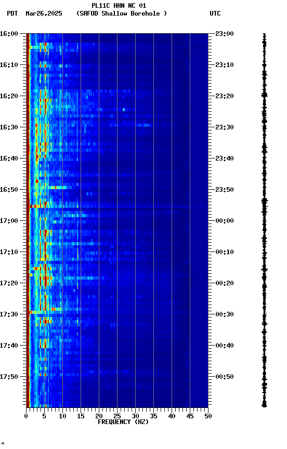Click the 00:30 UTC time label

(x=225, y=314)
